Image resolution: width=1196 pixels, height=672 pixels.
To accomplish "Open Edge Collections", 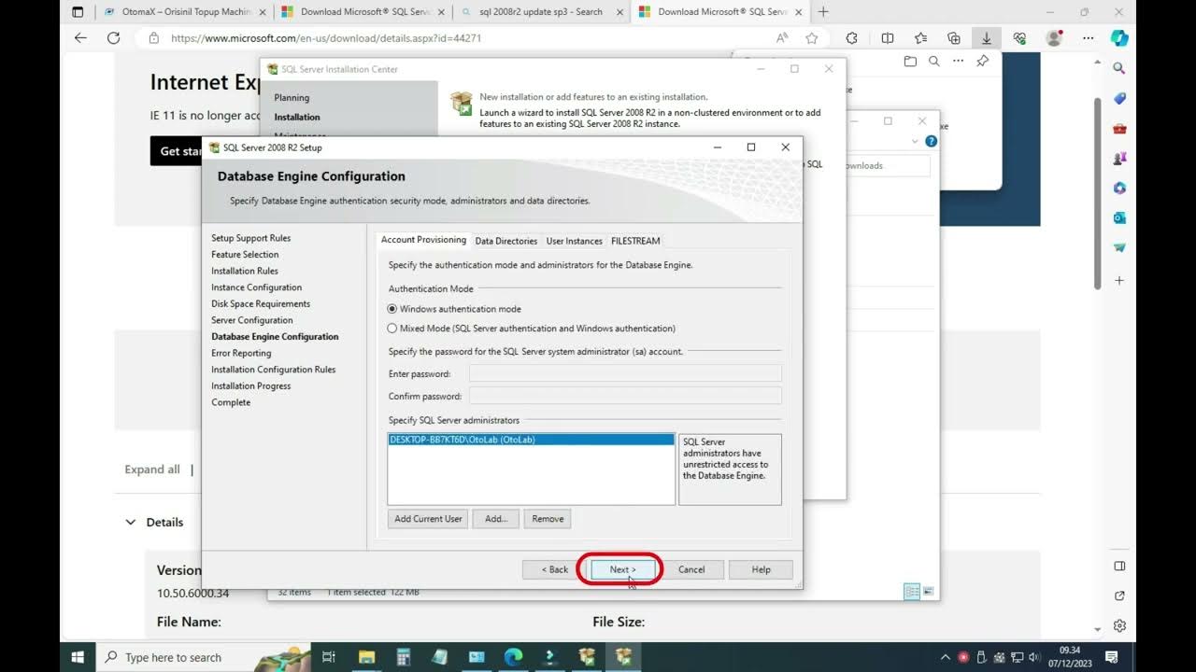I will point(953,38).
